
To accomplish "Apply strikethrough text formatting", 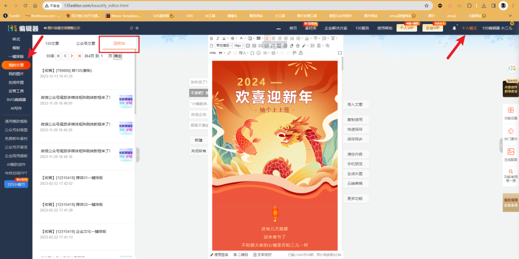I will tap(233, 38).
